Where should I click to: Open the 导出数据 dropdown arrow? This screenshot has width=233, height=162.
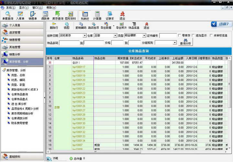(x=114, y=26)
